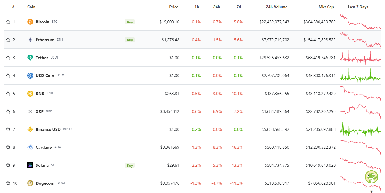385x193 pixels.
Task: Add Binance USD to favorites star
Action: tap(8, 129)
